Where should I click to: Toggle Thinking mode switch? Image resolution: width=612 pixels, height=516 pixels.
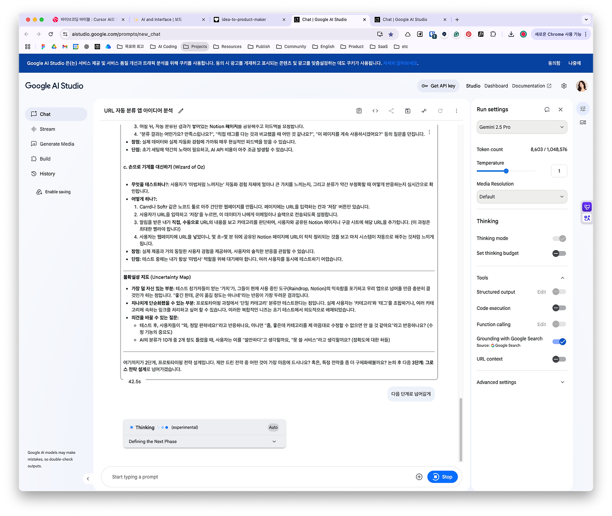[x=559, y=239]
